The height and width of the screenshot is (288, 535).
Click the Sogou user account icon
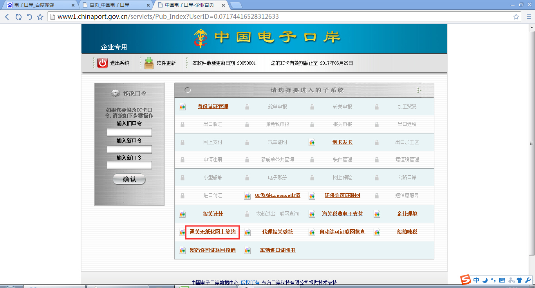click(511, 280)
